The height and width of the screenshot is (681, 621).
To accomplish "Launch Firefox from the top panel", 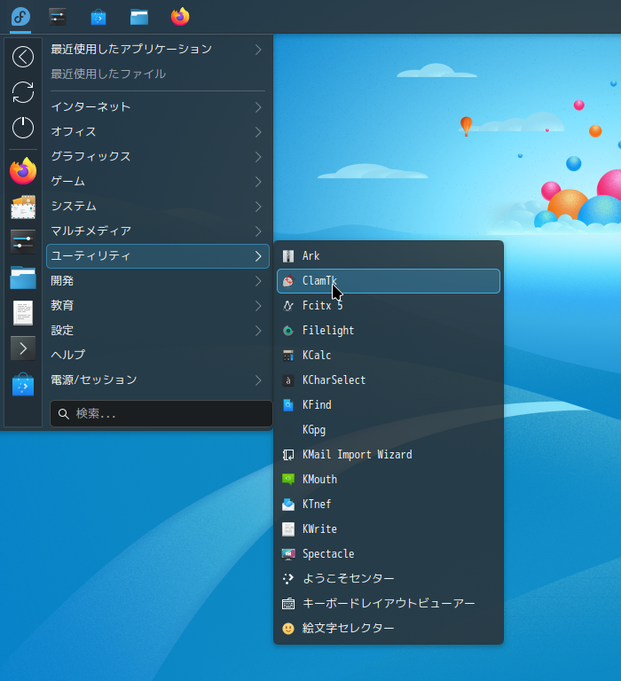I will 180,17.
